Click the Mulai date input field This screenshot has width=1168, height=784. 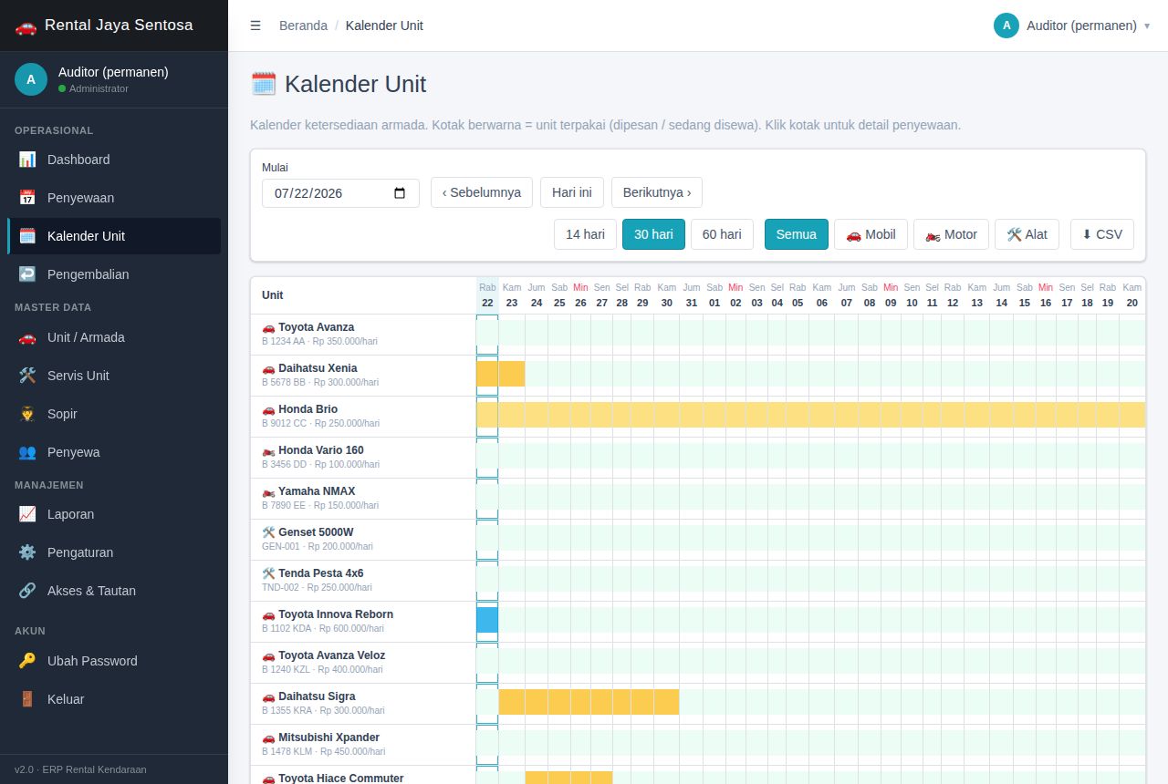click(x=340, y=193)
